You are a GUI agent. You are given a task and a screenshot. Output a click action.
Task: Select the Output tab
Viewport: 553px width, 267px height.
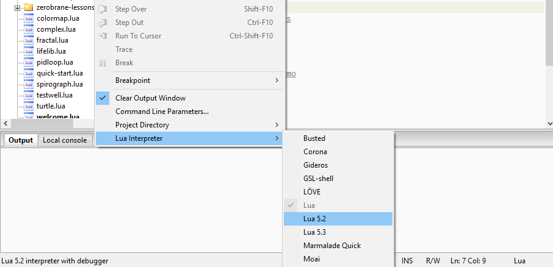(x=21, y=140)
